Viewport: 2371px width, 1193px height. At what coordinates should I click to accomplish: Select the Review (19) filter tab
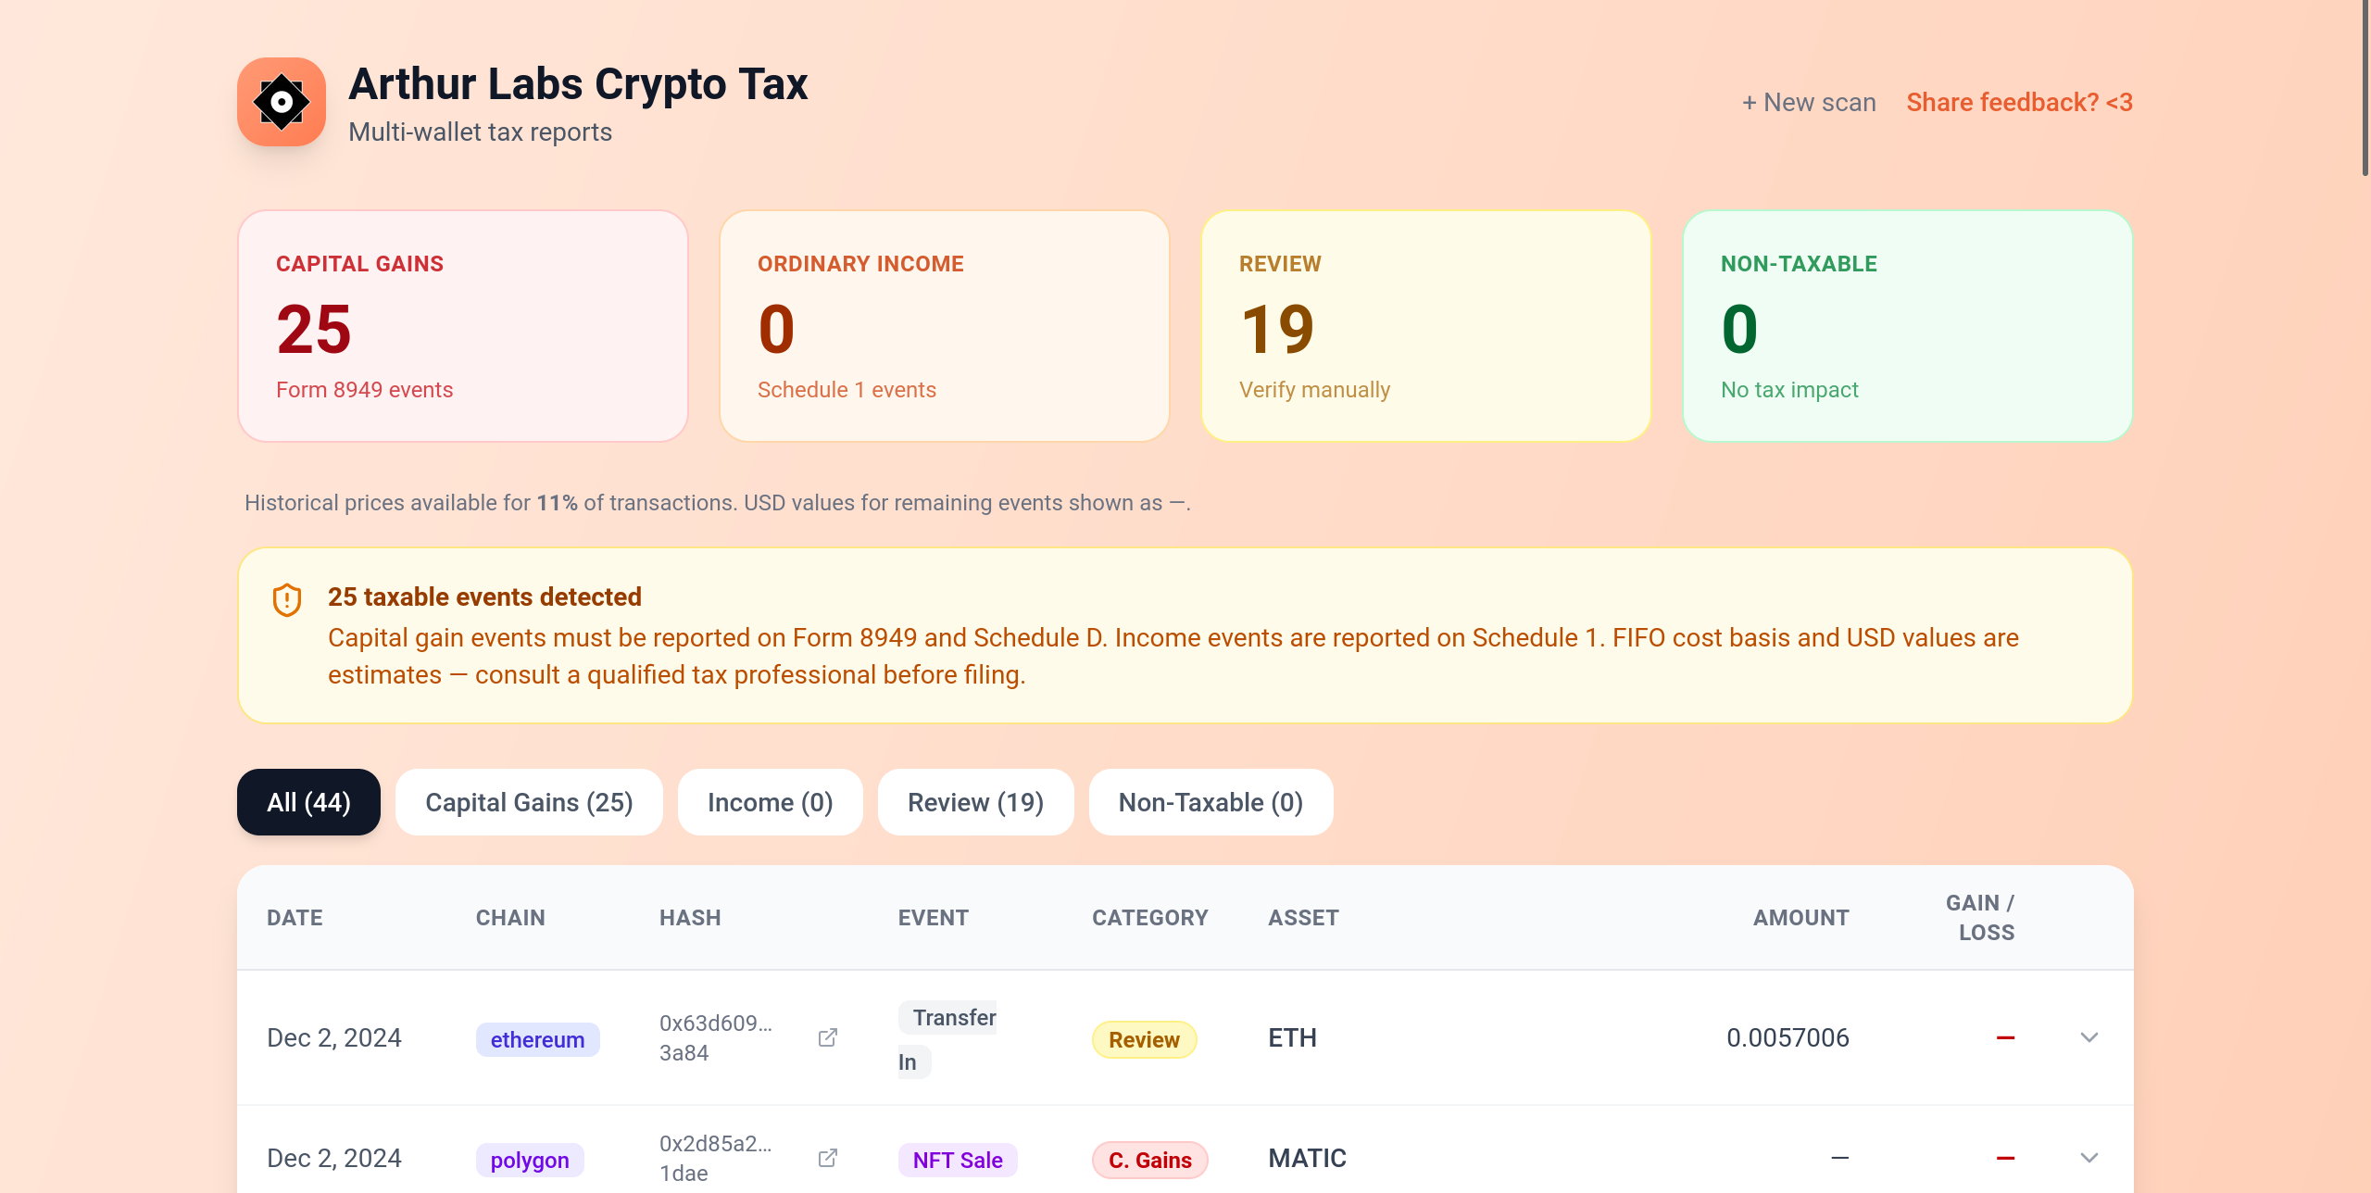[x=975, y=802]
